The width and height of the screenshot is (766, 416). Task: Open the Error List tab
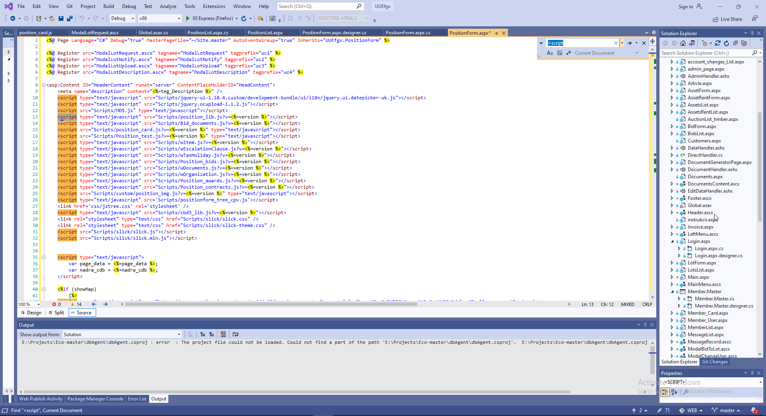point(137,399)
